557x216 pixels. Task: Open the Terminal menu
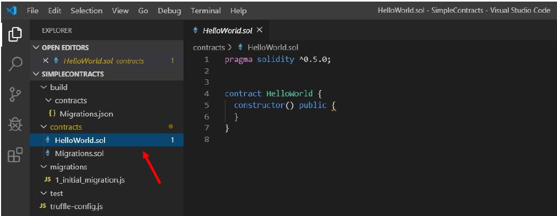205,11
